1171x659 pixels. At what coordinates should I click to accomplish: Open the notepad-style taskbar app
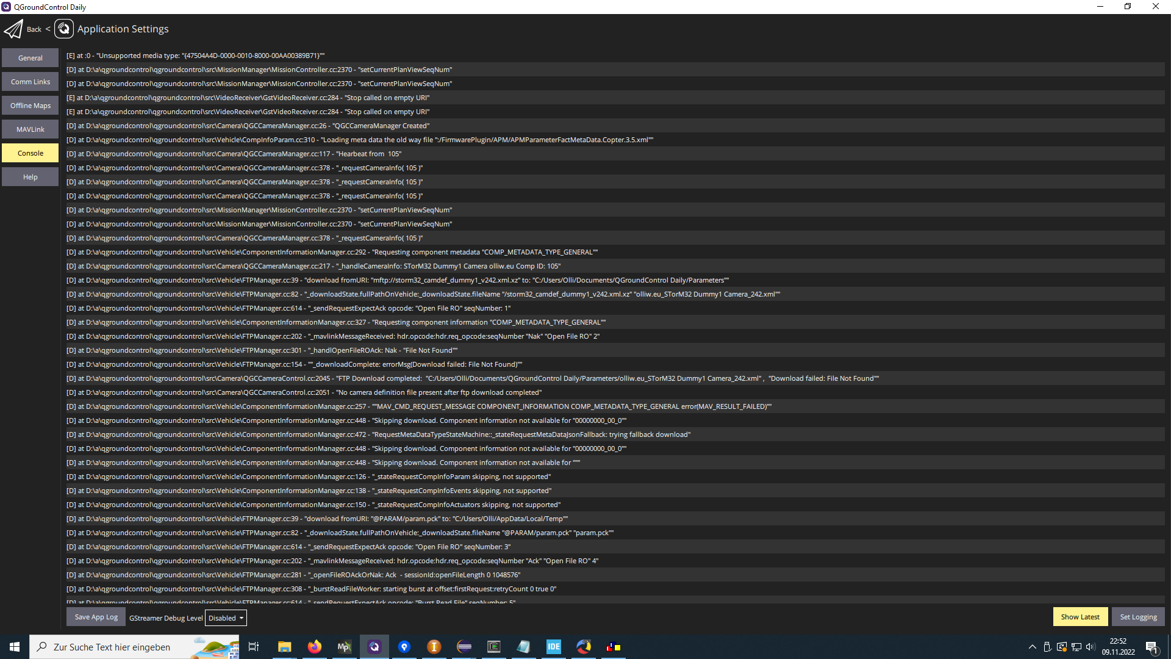point(524,647)
